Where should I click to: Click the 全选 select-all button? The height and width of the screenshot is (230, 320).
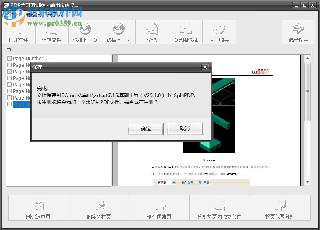coord(152,32)
